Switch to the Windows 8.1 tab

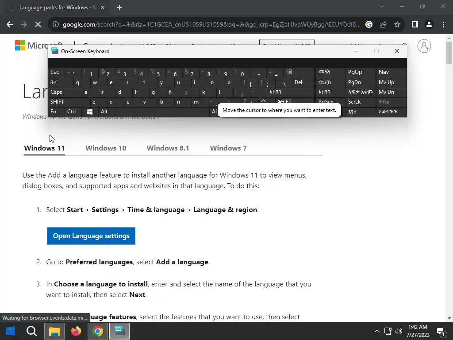click(x=168, y=148)
